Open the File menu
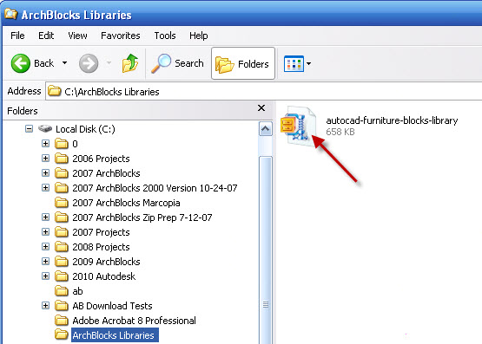Image resolution: width=482 pixels, height=344 pixels. [17, 36]
